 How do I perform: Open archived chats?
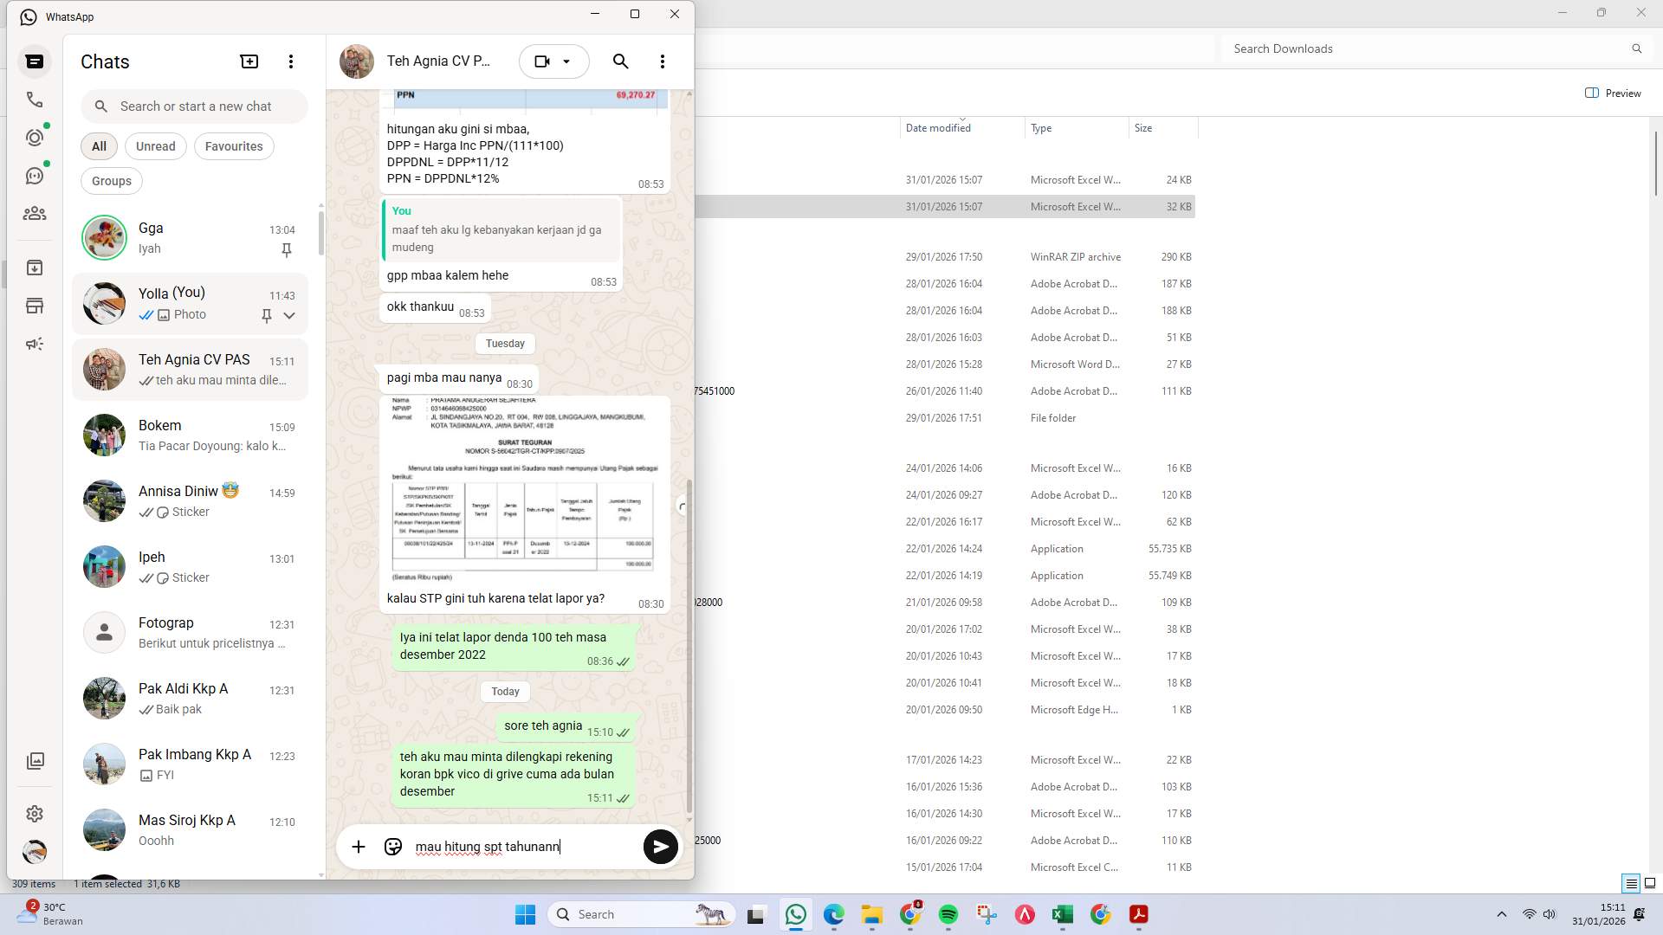[x=35, y=268]
